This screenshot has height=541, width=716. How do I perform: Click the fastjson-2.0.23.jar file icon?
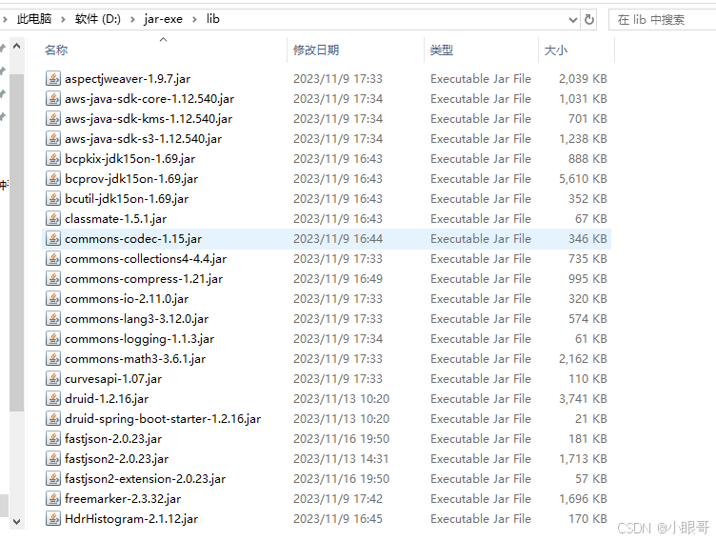point(53,439)
